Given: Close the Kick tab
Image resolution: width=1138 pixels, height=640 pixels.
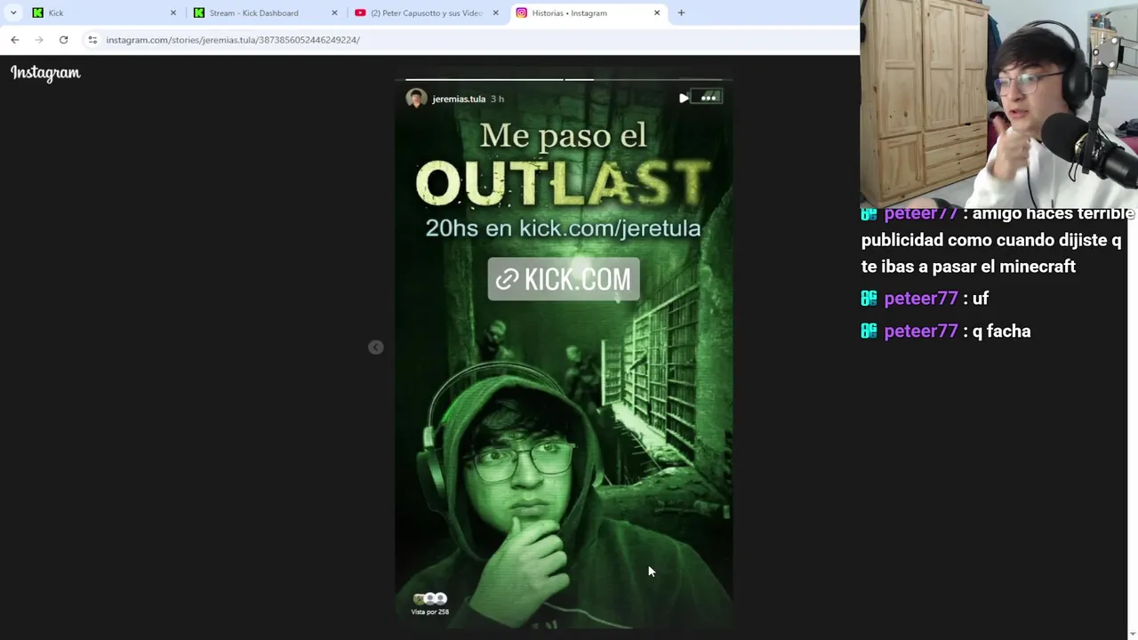Looking at the screenshot, I should 173,12.
